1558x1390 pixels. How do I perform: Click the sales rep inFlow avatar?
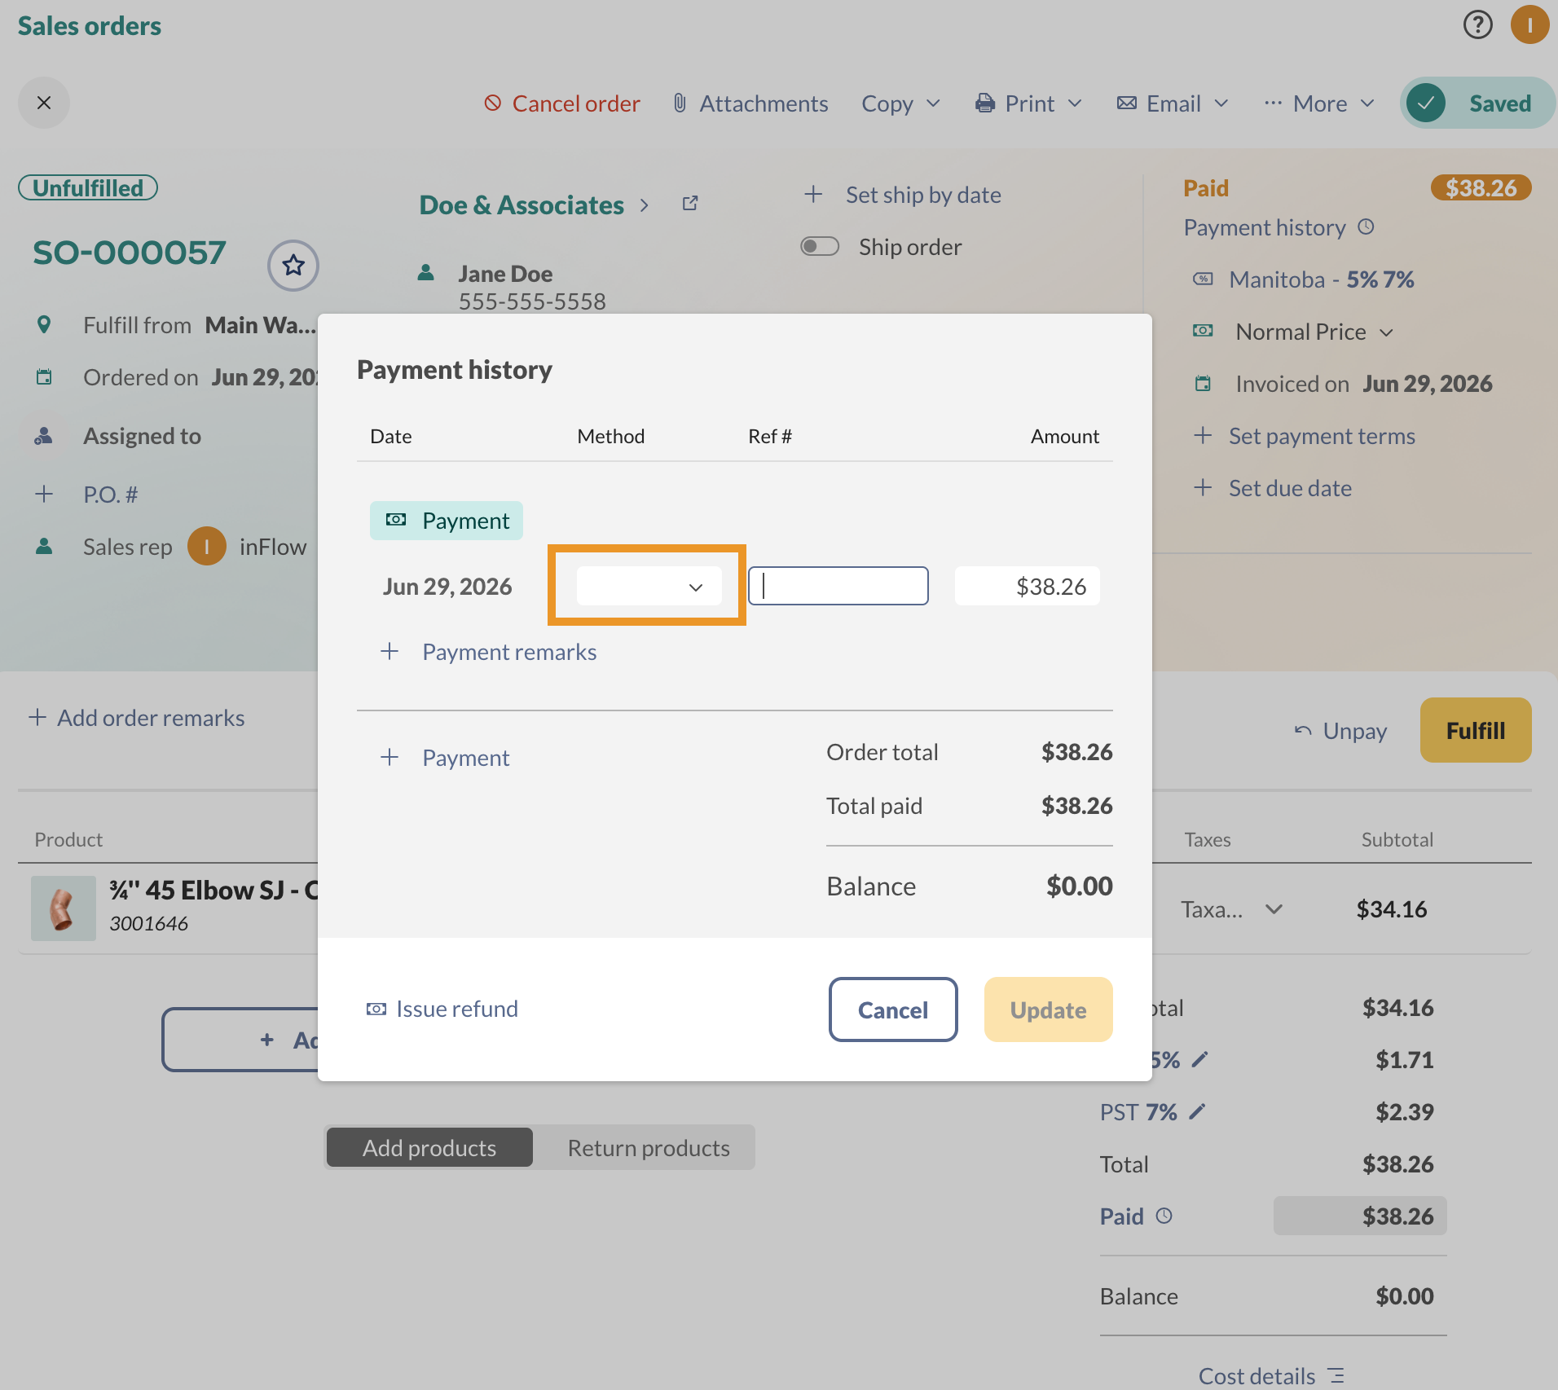click(207, 546)
